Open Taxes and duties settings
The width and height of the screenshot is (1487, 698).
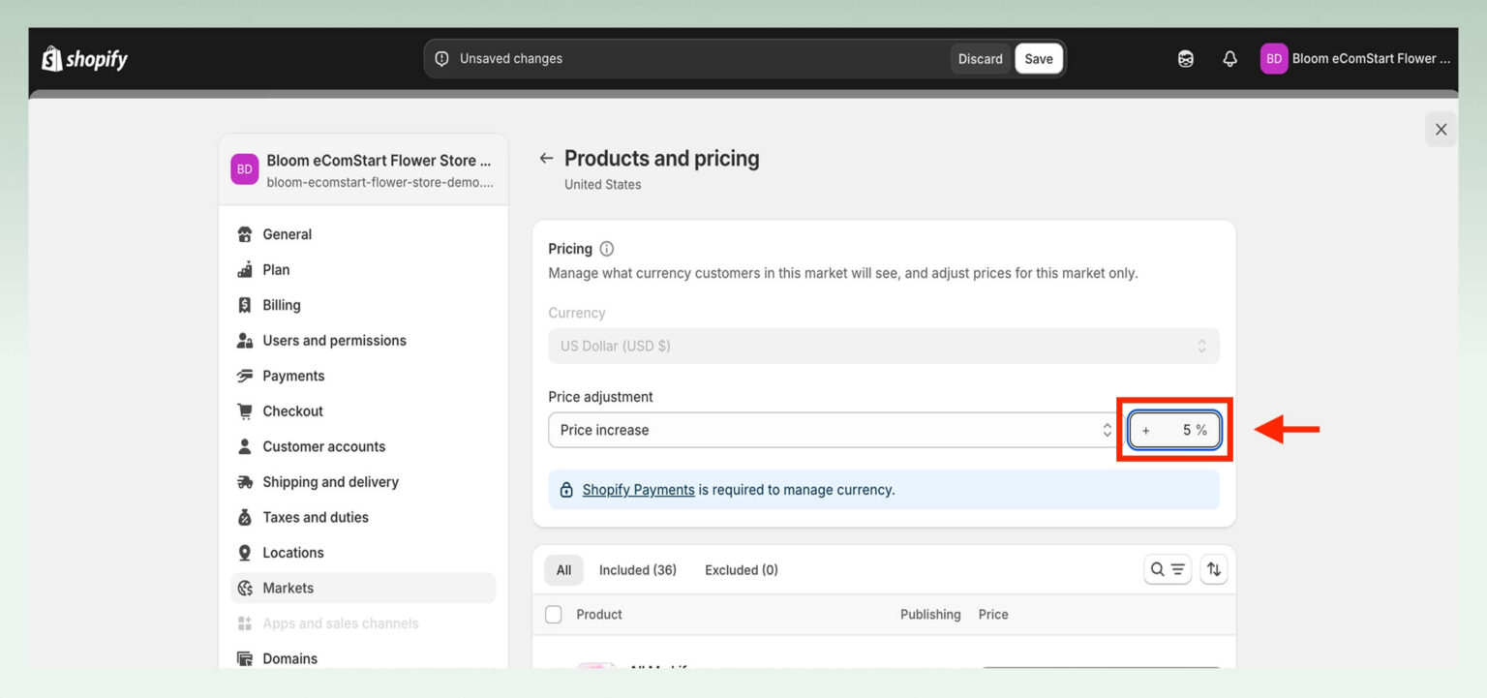[x=315, y=516]
